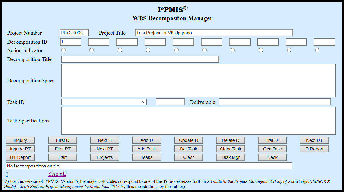Click inside the Decomposition Title field
The width and height of the screenshot is (344, 192).
click(x=140, y=59)
